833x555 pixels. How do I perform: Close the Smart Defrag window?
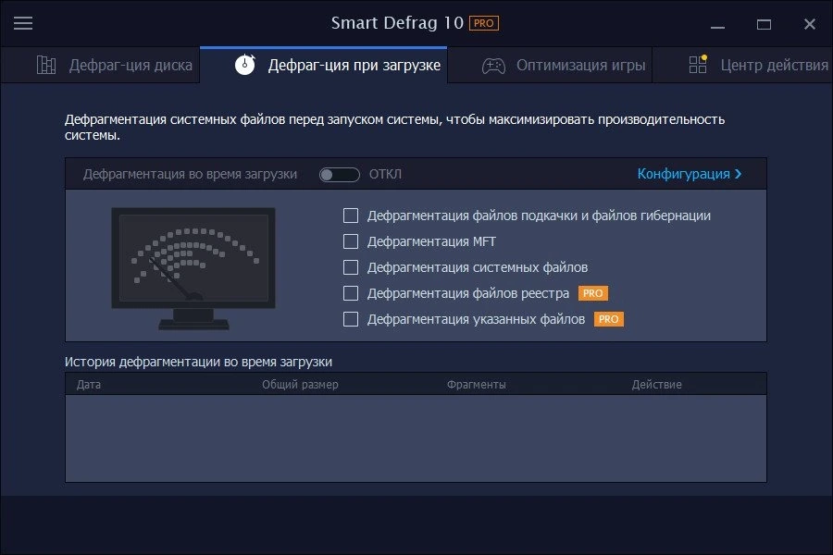tap(810, 24)
